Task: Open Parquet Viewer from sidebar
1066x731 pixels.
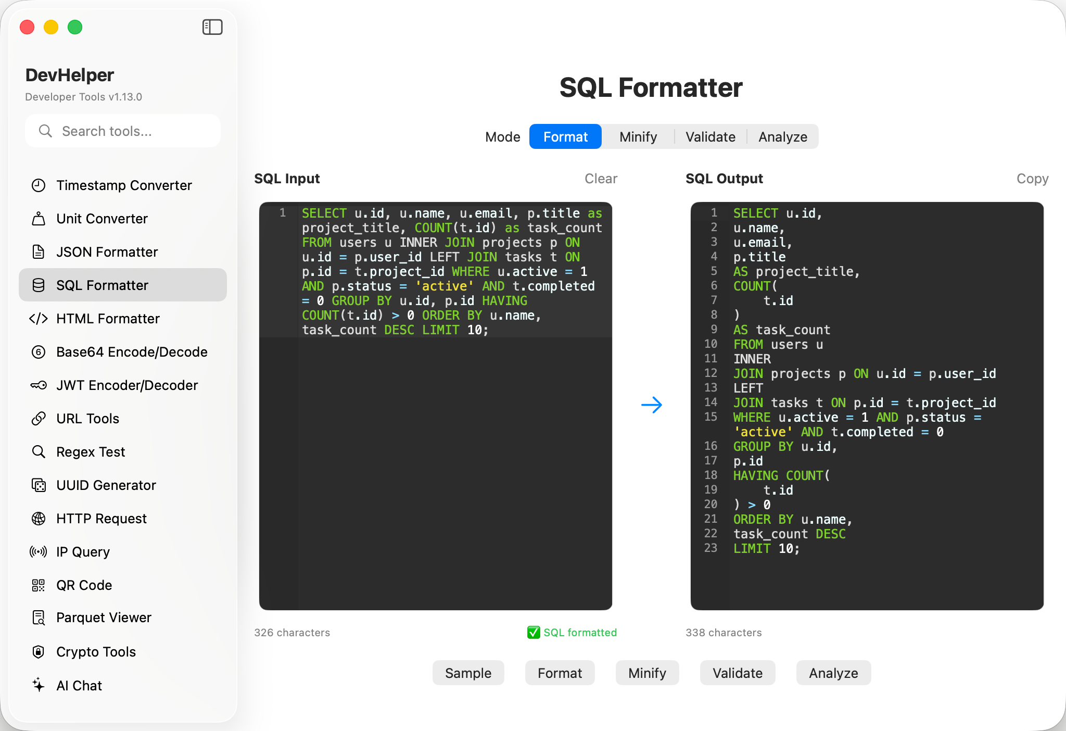Action: [104, 617]
